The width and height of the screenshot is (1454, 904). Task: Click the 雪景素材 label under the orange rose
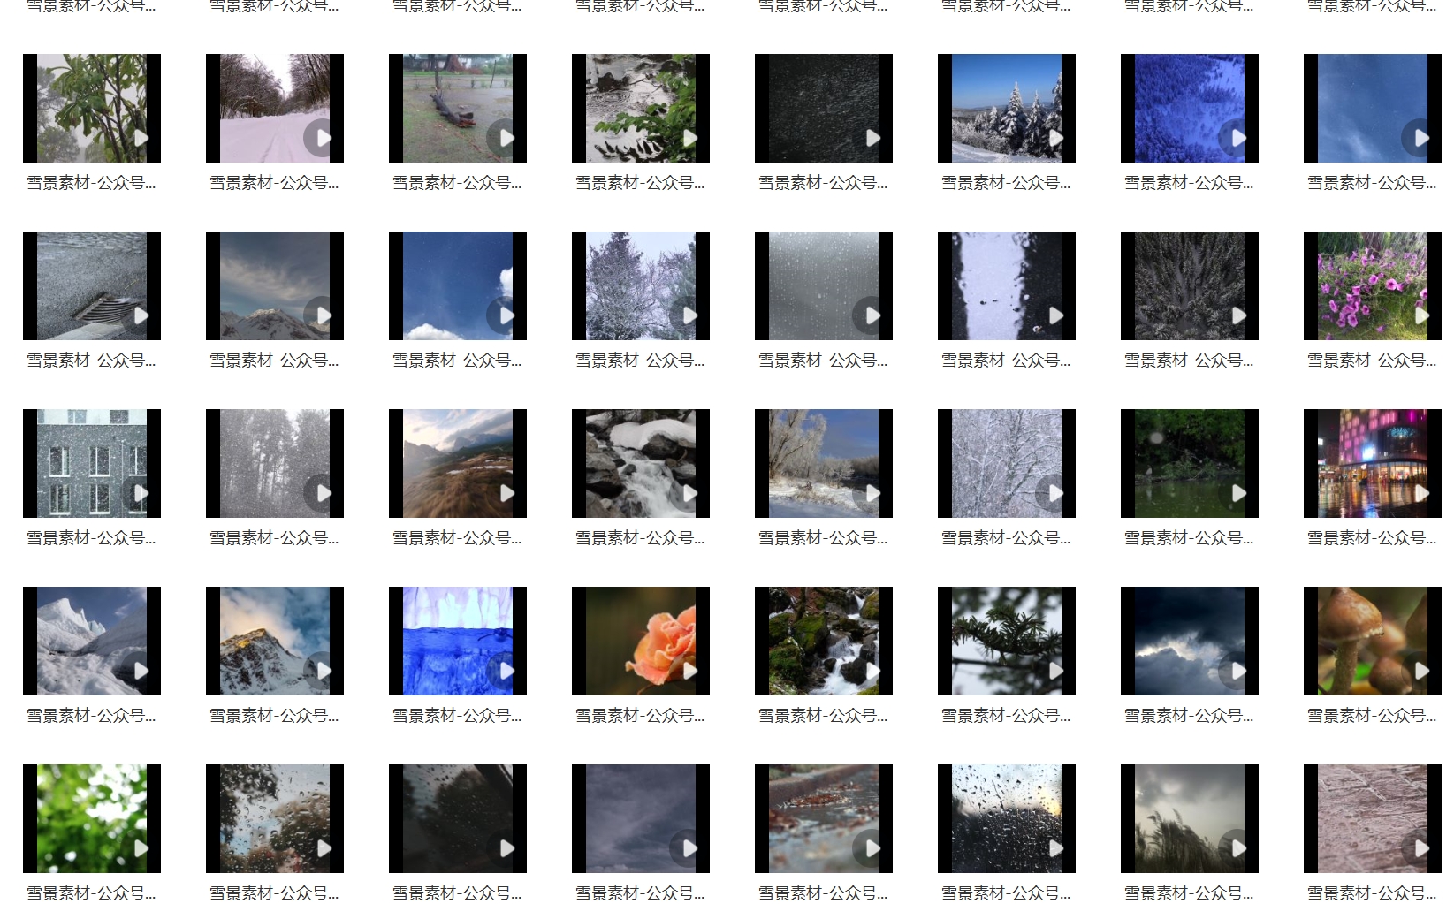click(640, 716)
